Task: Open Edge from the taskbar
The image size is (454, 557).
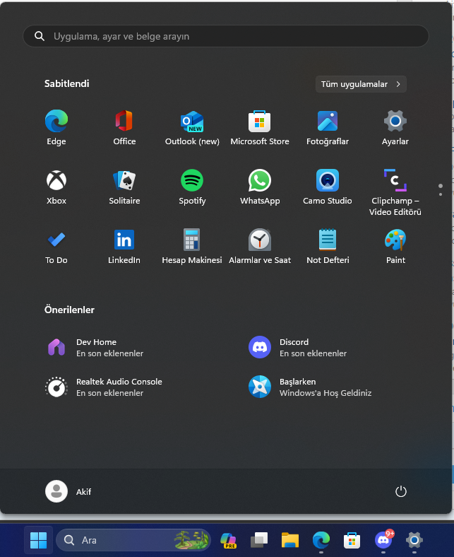Action: click(x=321, y=540)
